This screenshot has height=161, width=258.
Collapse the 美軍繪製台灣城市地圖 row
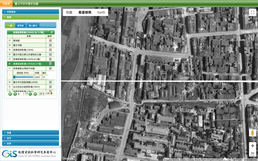tap(9, 68)
